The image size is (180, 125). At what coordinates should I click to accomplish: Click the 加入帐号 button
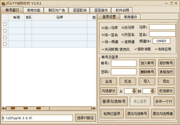coord(147,63)
